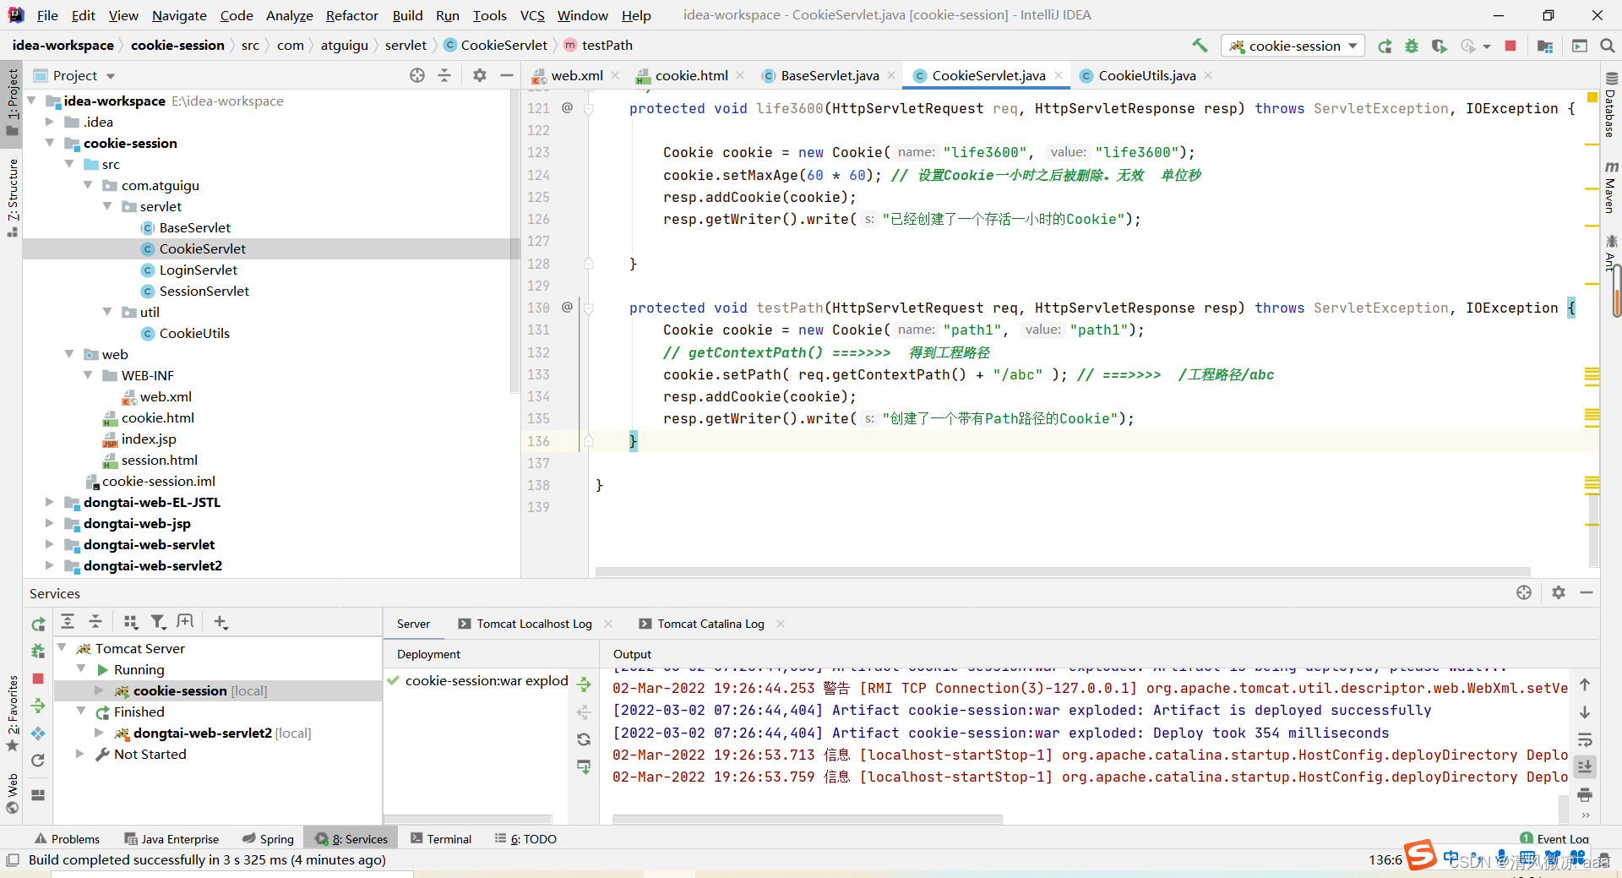Open Database side panel
This screenshot has width=1622, height=878.
pyautogui.click(x=1610, y=105)
